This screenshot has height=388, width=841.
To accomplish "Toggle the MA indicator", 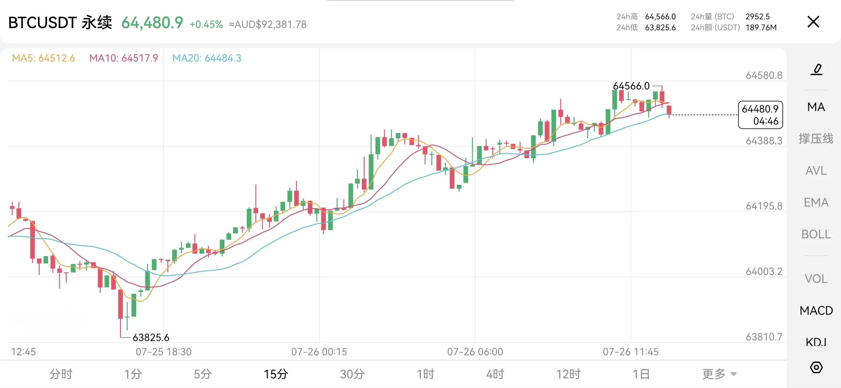I will [x=816, y=107].
